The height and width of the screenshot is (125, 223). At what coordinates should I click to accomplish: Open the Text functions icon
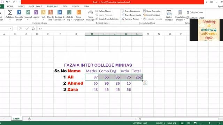pos(43,12)
